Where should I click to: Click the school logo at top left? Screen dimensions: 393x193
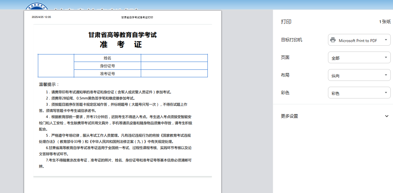click(36, 7)
